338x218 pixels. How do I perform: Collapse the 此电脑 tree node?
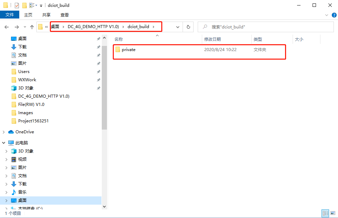(4, 143)
